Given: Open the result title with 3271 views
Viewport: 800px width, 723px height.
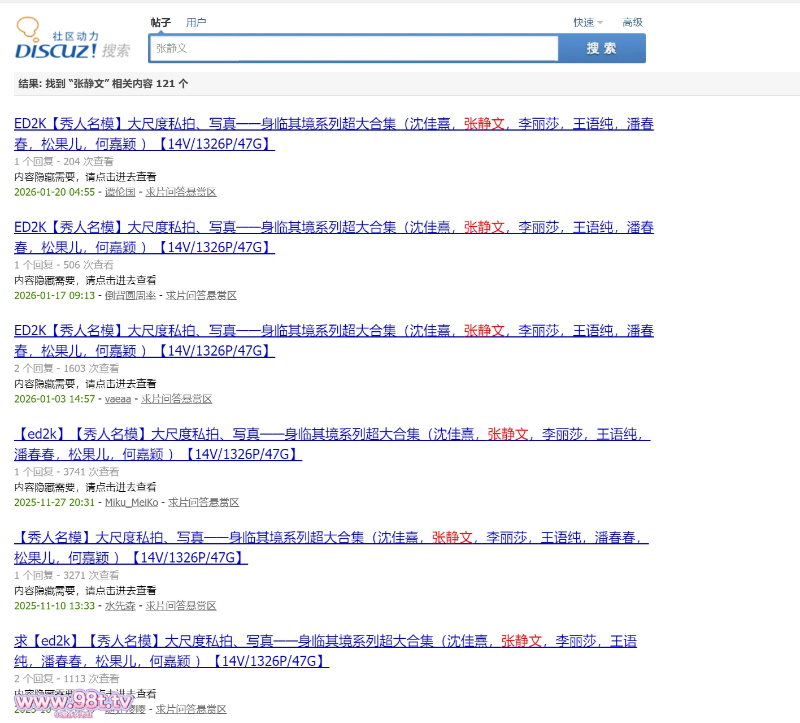Looking at the screenshot, I should click(331, 538).
